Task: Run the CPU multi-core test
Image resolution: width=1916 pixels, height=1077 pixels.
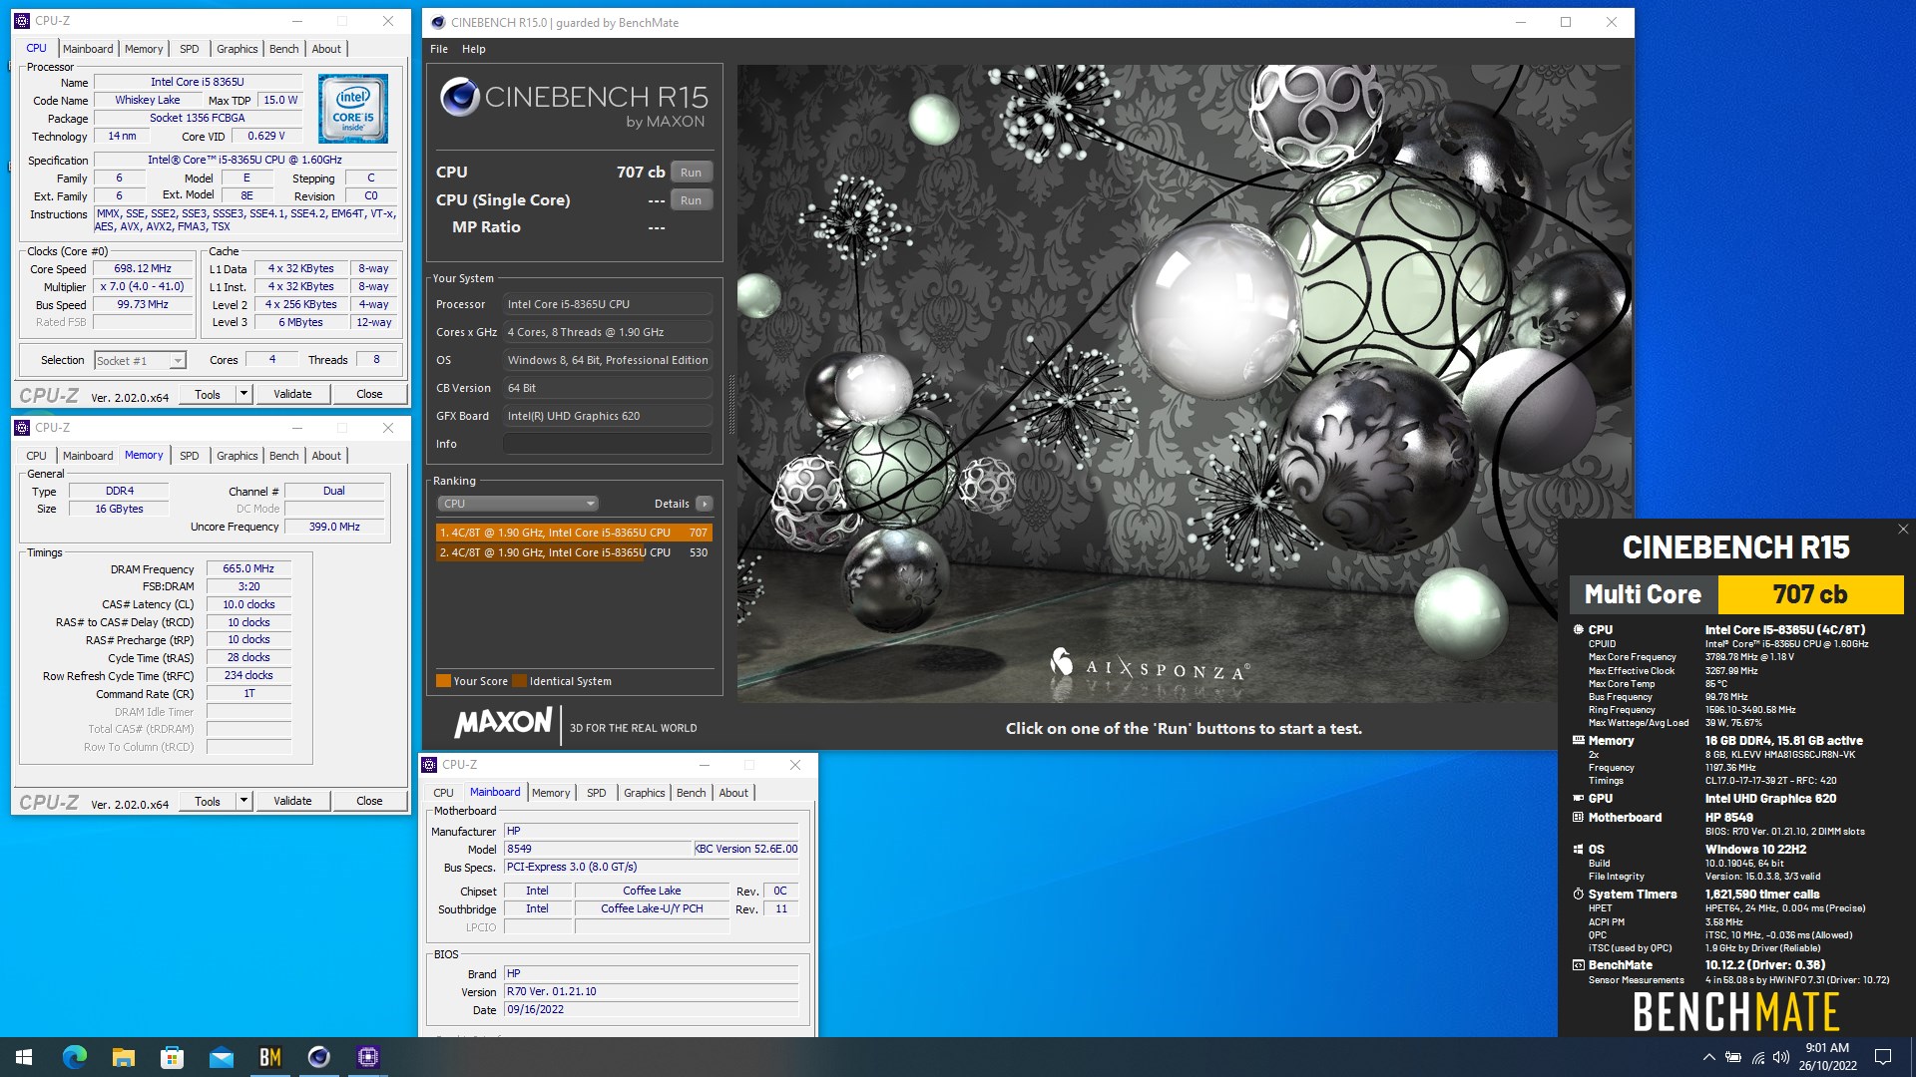Action: [691, 172]
